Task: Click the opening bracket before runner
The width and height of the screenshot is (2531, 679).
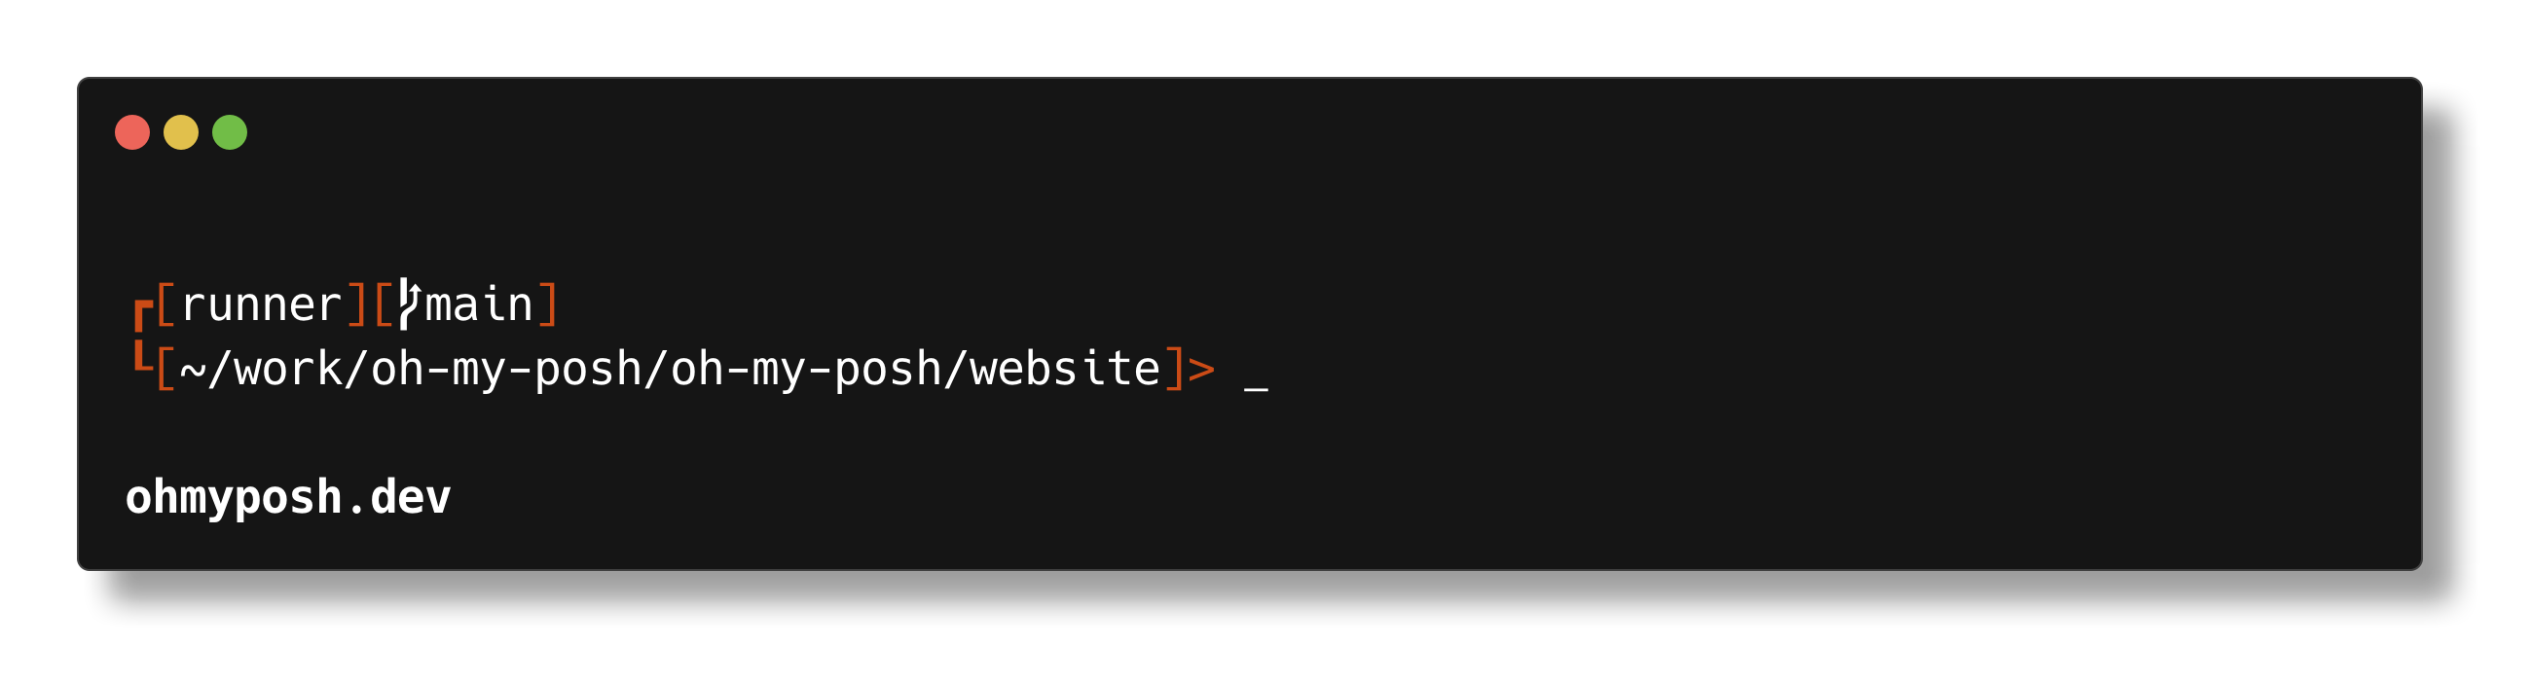Action: click(166, 304)
